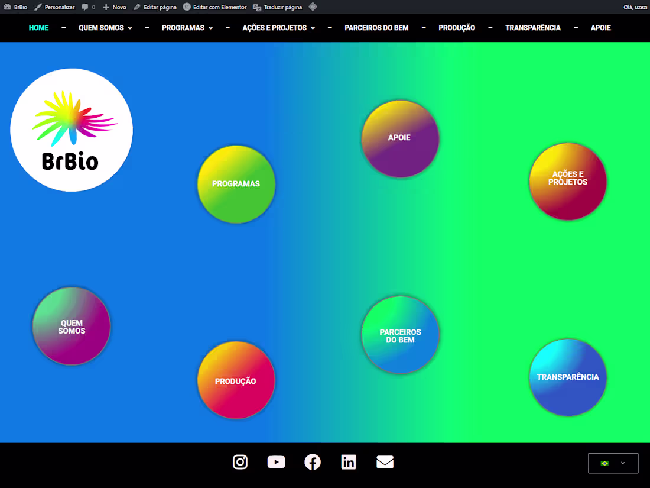650x488 pixels.
Task: Open Transparência in top navigation
Action: (x=532, y=28)
